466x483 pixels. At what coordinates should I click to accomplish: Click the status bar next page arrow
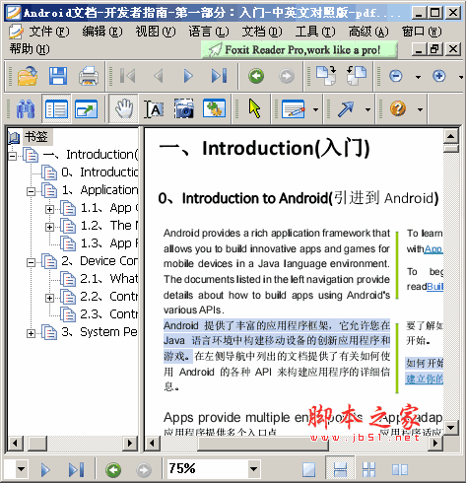(45, 470)
